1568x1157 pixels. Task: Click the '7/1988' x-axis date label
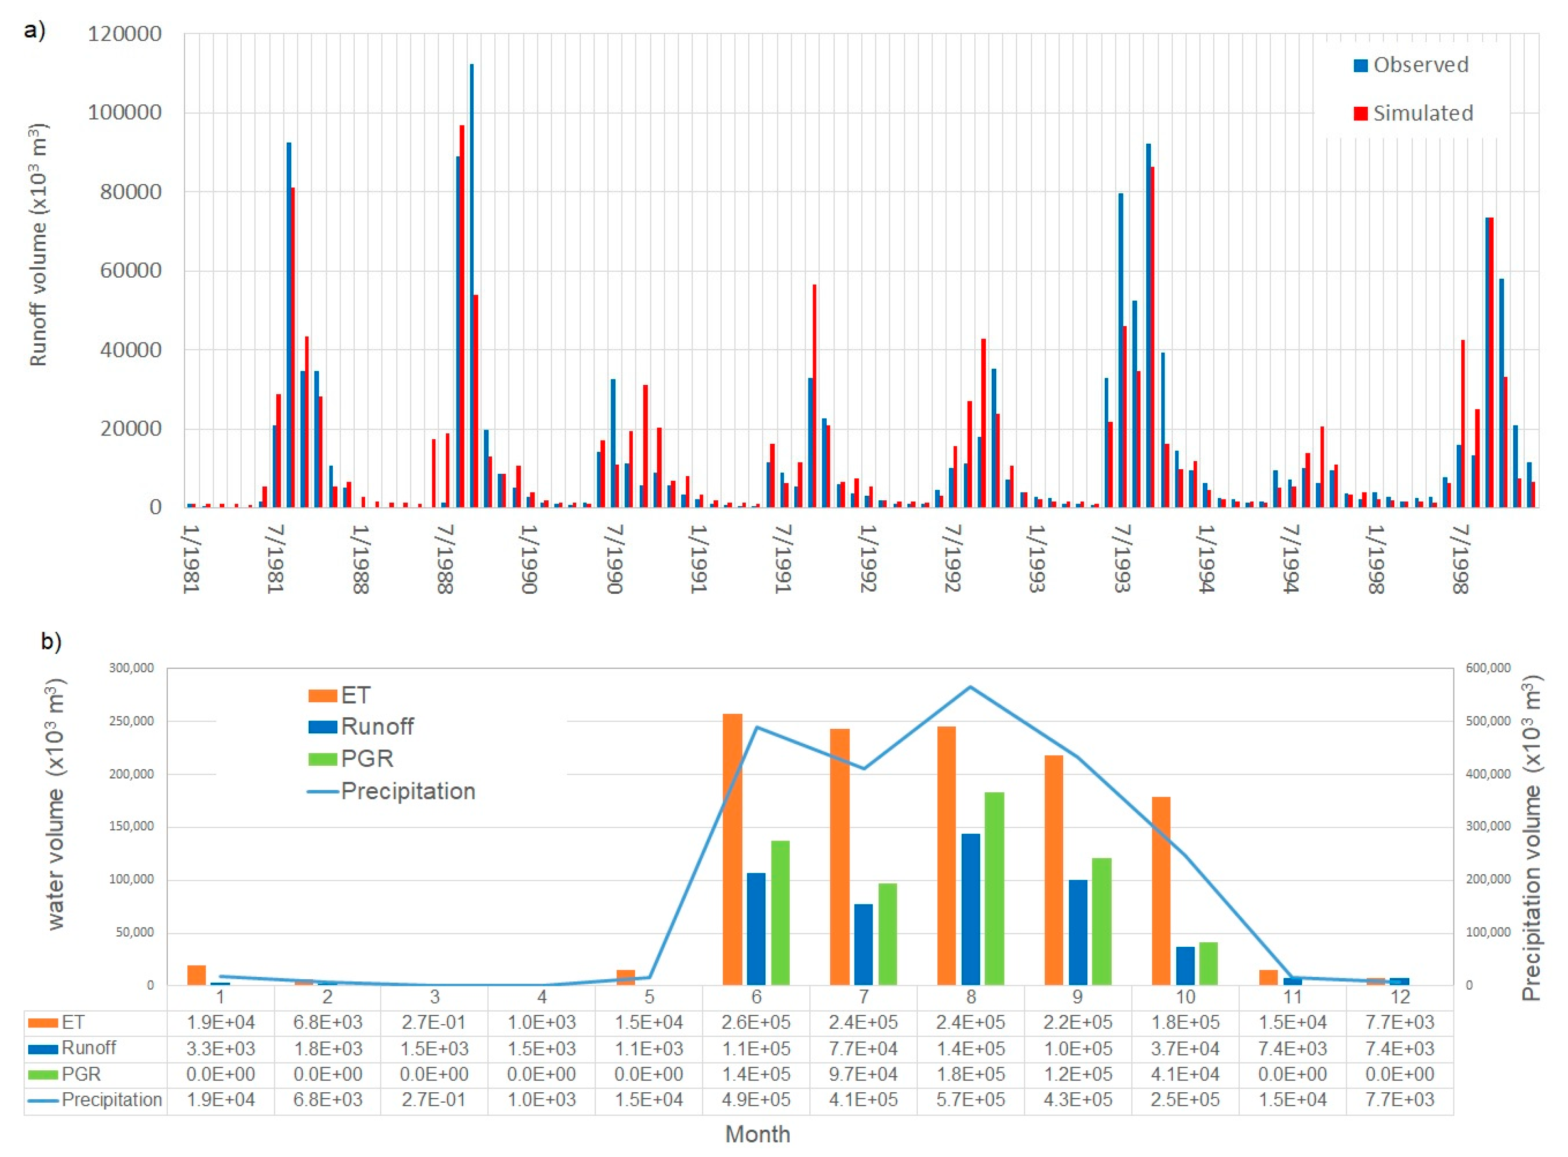point(445,560)
